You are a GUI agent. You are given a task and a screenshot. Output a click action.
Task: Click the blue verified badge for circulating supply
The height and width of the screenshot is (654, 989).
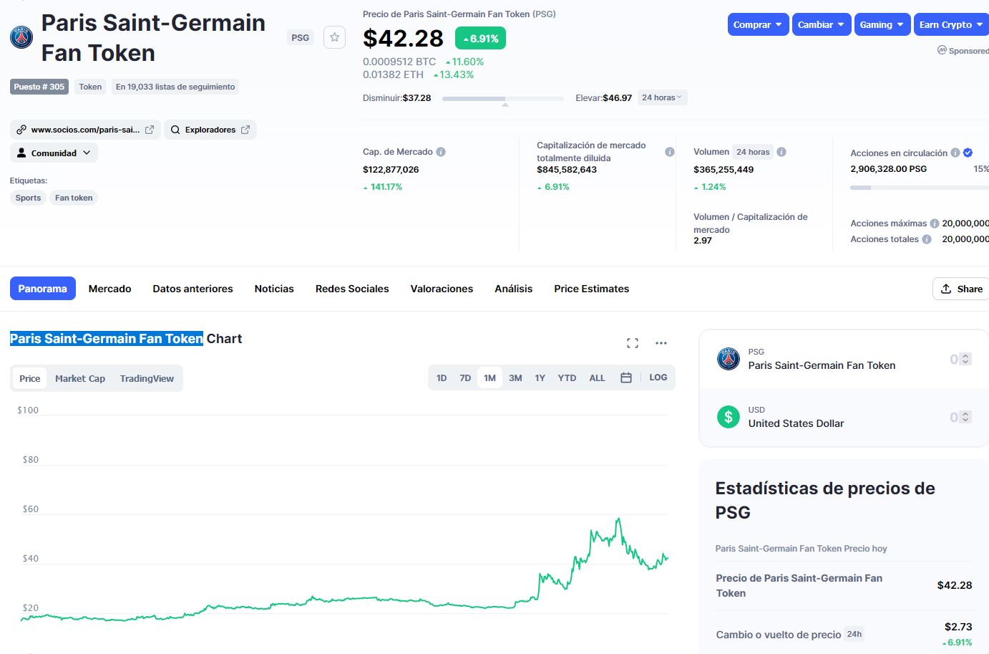(x=968, y=153)
